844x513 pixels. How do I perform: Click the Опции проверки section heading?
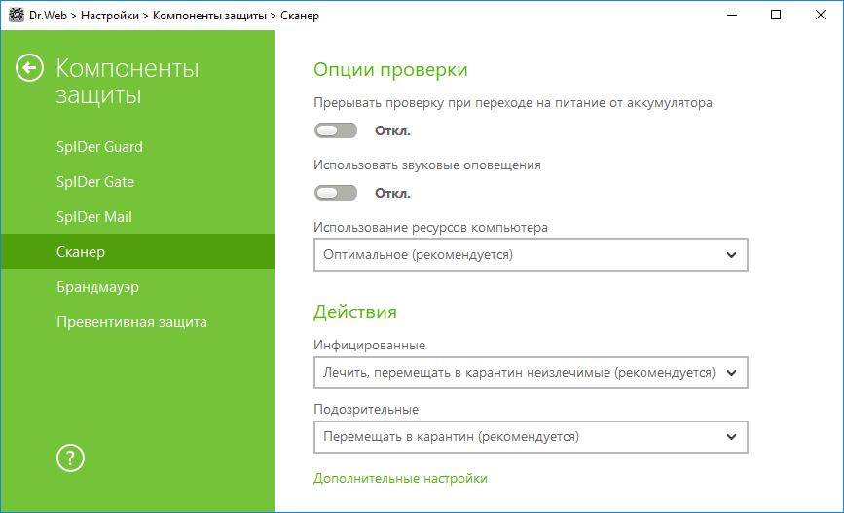pos(390,70)
